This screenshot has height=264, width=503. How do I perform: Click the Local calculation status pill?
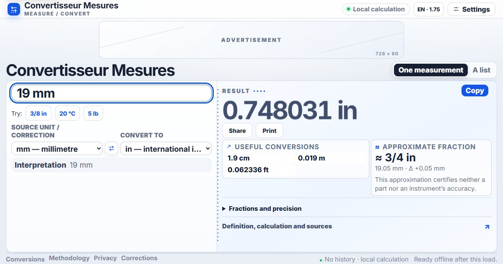(376, 9)
